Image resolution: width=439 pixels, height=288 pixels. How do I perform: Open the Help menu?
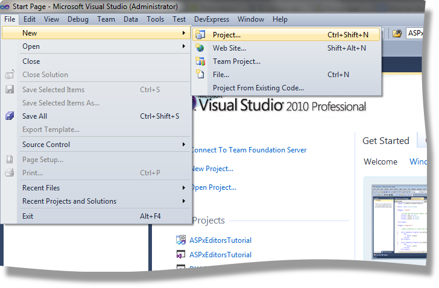click(280, 19)
